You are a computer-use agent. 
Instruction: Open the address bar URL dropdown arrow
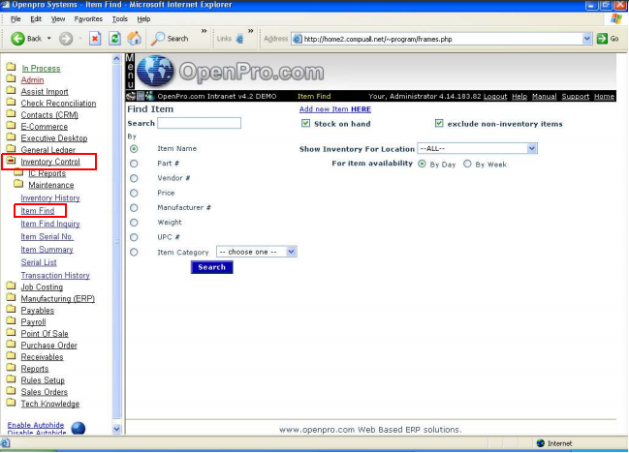(x=587, y=39)
